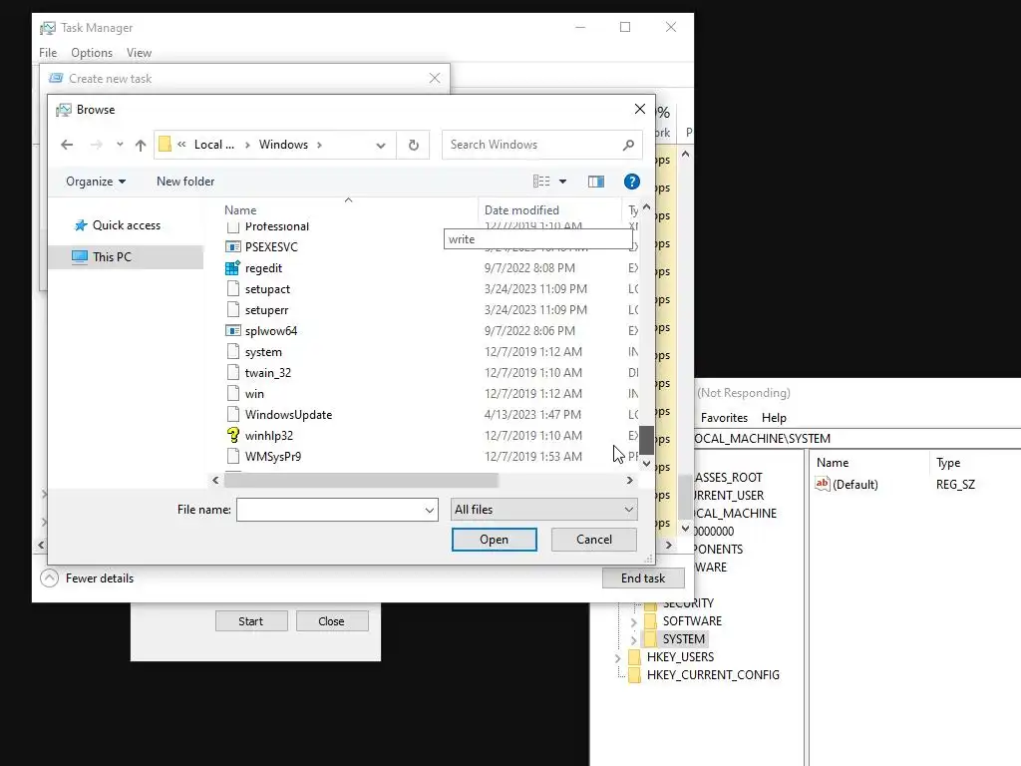1021x766 pixels.
Task: Select the system file entry
Action: [x=263, y=352]
